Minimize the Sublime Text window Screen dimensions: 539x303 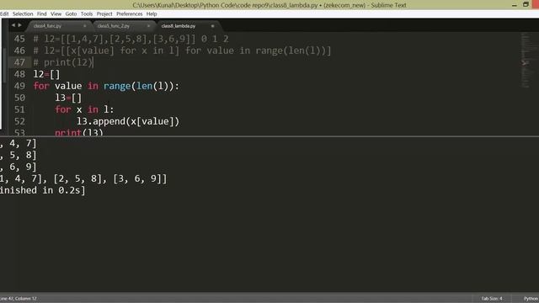click(x=515, y=5)
